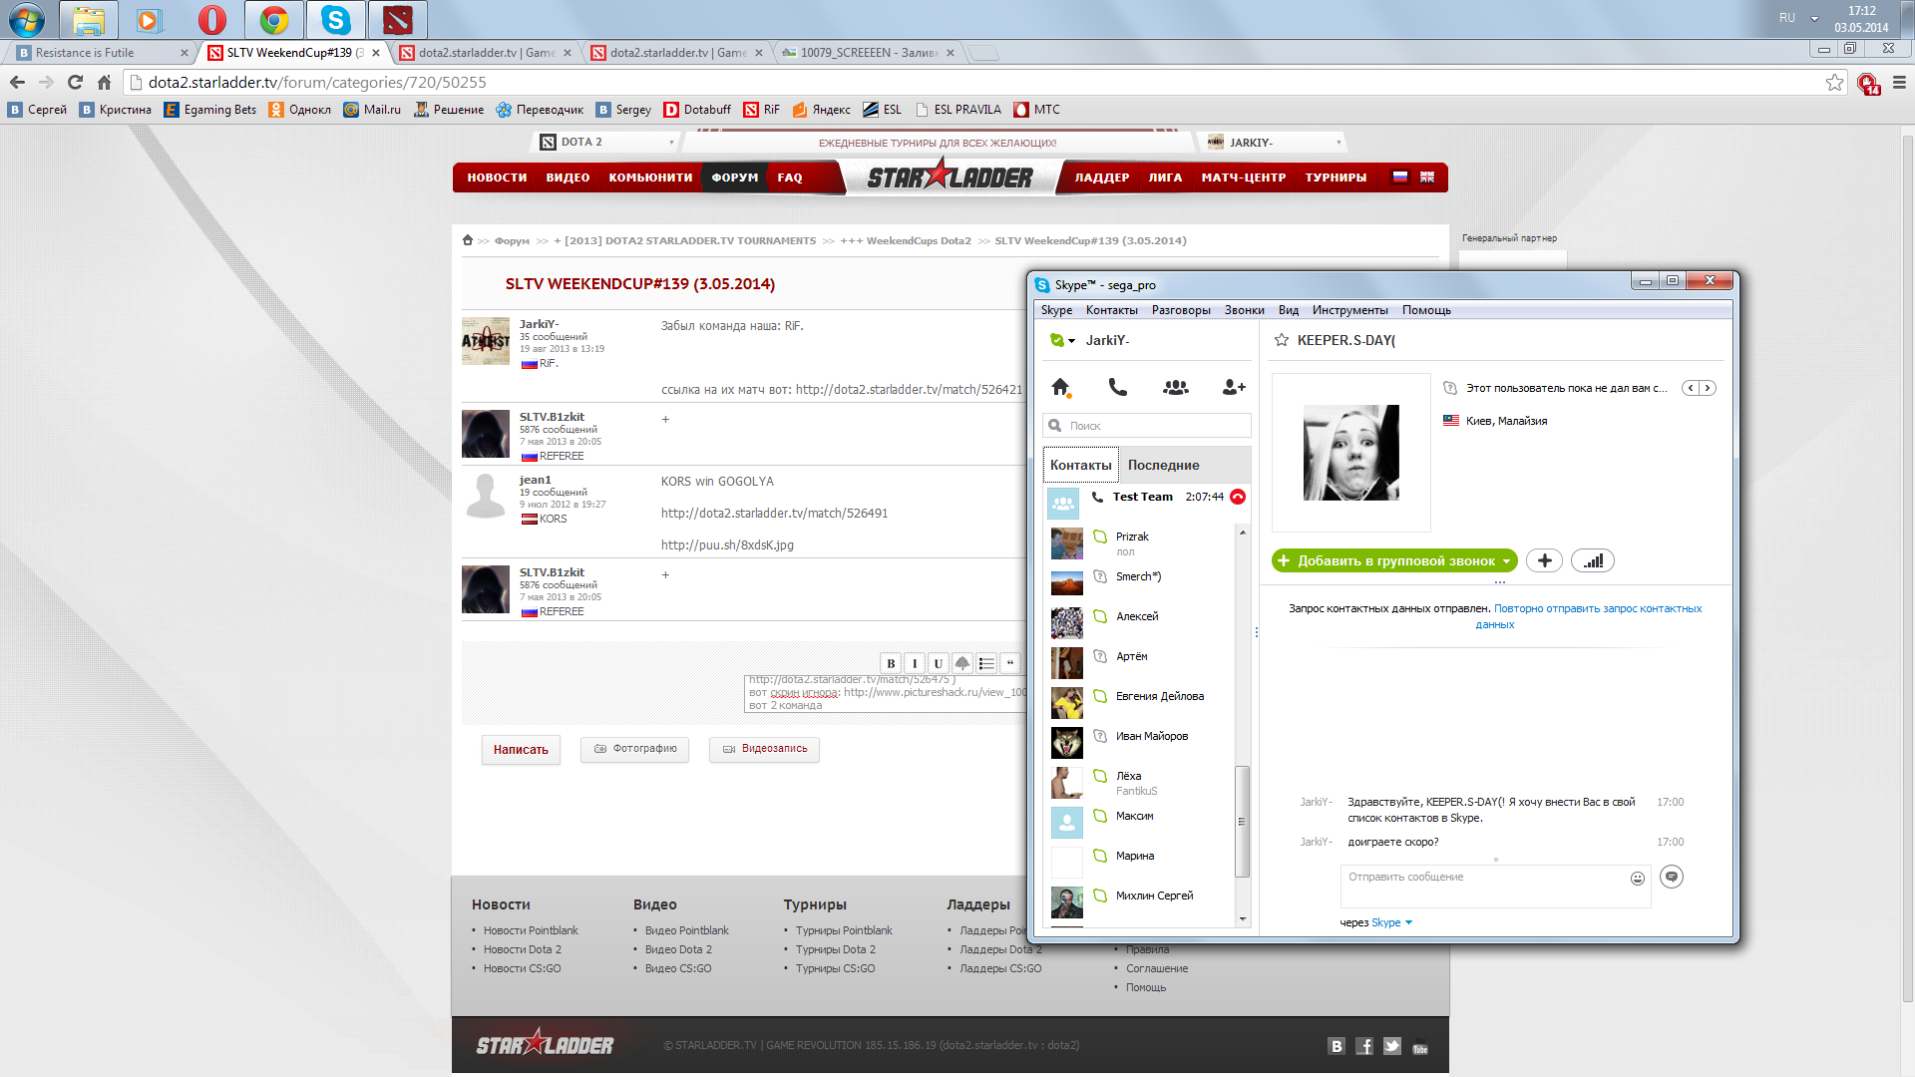
Task: Reload the page in Chrome
Action: click(x=75, y=82)
